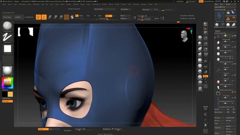The width and height of the screenshot is (240, 135).
Task: Click the BPR render icon
Action: tap(205, 24)
